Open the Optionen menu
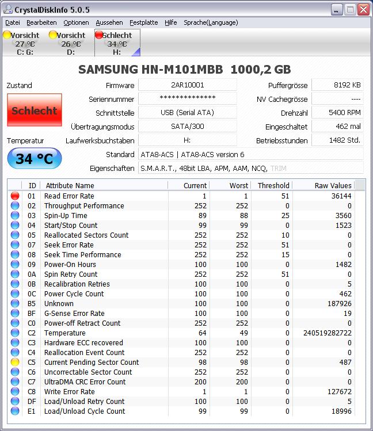The width and height of the screenshot is (373, 431). click(76, 22)
